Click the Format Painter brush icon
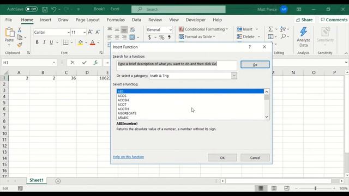This screenshot has width=349, height=196. (x=20, y=45)
